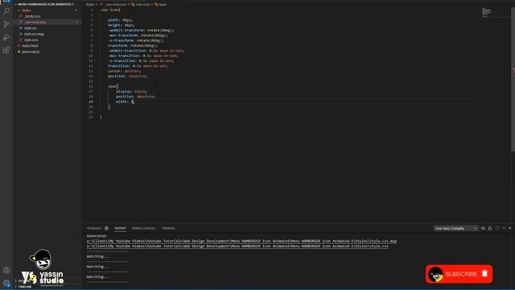The image size is (515, 290).
Task: Switch to the PROBLEMS panel tab
Action: click(x=94, y=228)
